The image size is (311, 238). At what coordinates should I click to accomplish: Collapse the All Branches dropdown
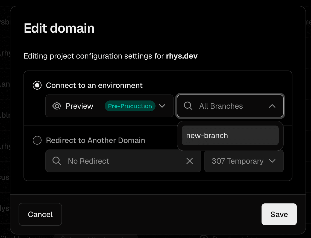[272, 106]
